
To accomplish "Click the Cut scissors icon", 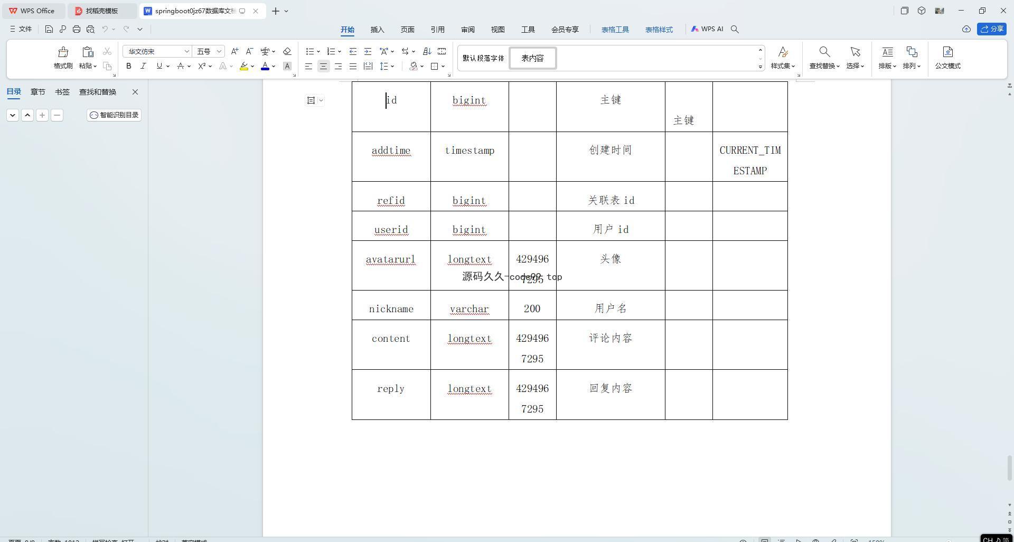I will 107,51.
